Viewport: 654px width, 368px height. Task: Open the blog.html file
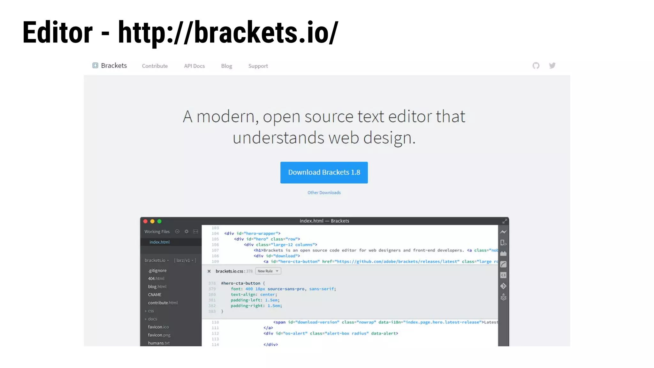(157, 287)
